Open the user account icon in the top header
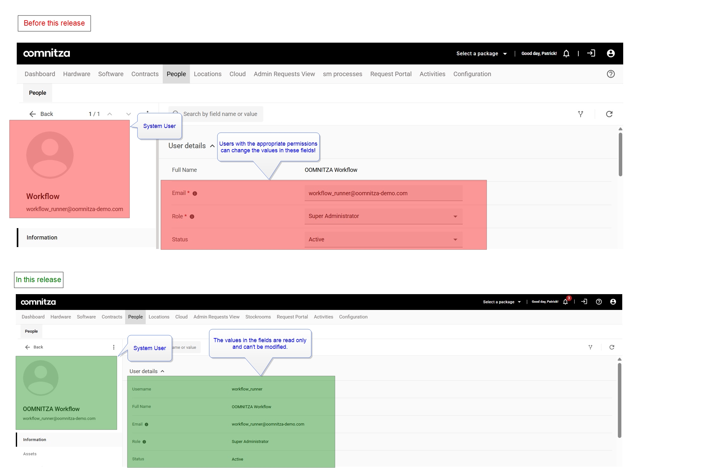Viewport: 712px width, 472px height. coord(611,53)
